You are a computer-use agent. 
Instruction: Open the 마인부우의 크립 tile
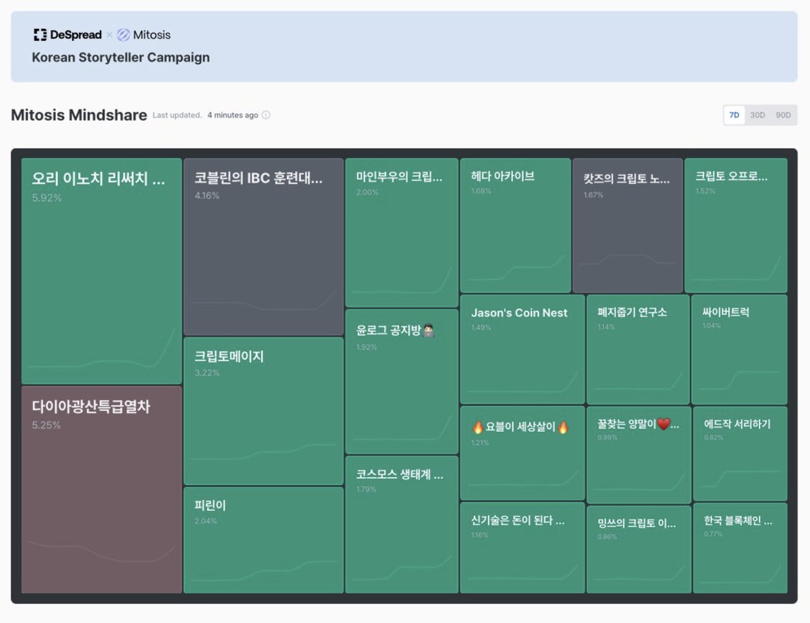(x=402, y=232)
